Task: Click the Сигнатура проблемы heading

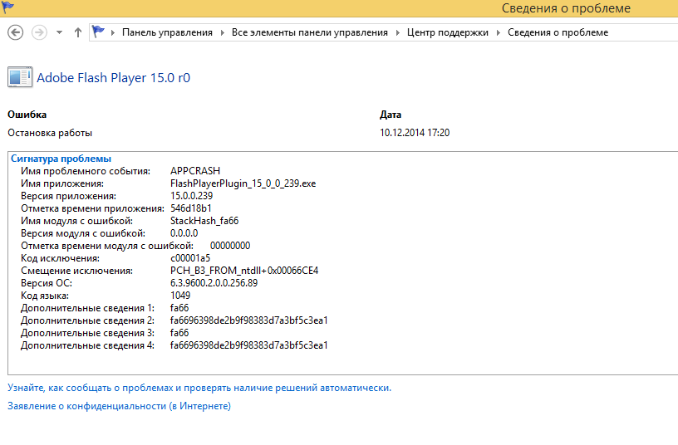Action: (61, 159)
